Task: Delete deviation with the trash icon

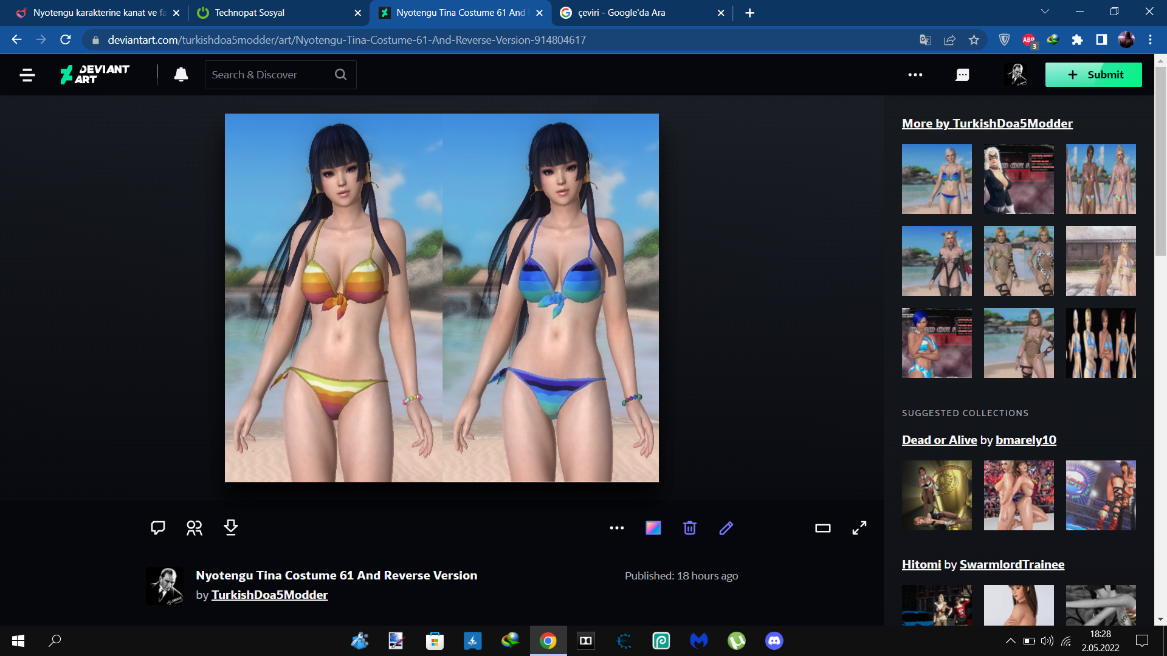Action: [690, 528]
